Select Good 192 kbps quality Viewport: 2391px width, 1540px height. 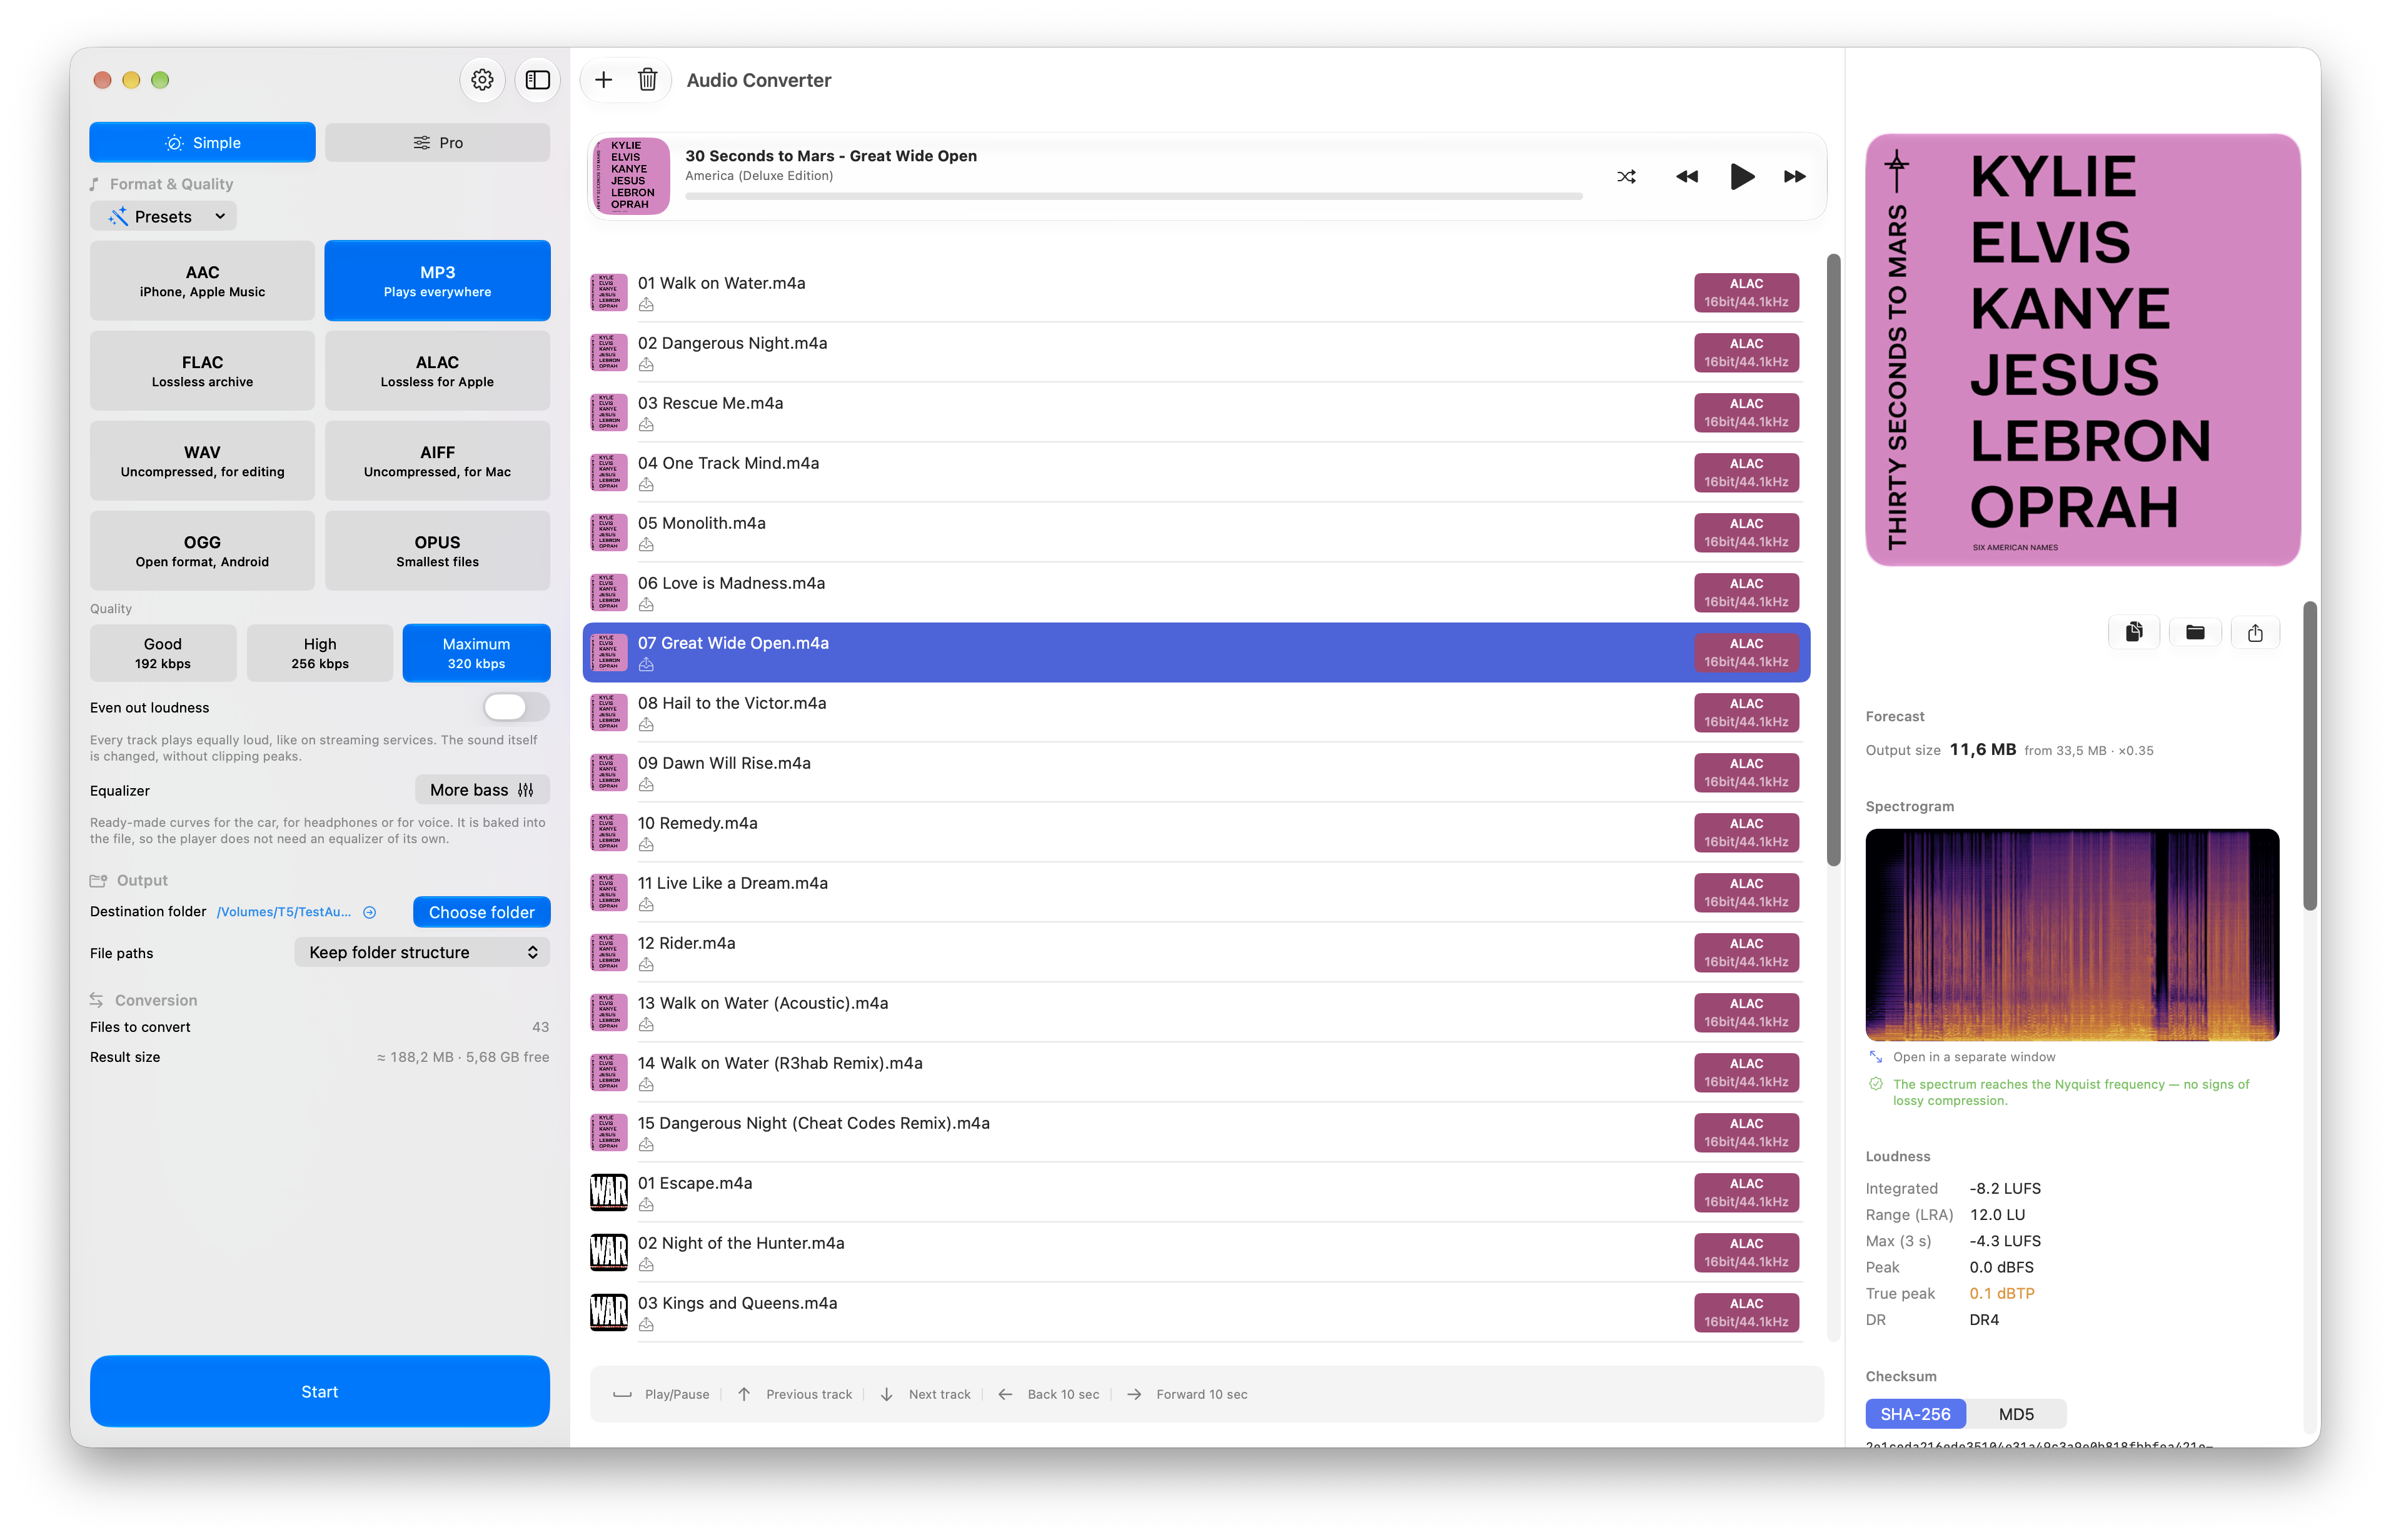point(163,653)
